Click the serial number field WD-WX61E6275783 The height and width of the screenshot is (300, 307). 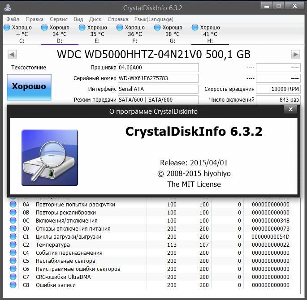pyautogui.click(x=158, y=78)
